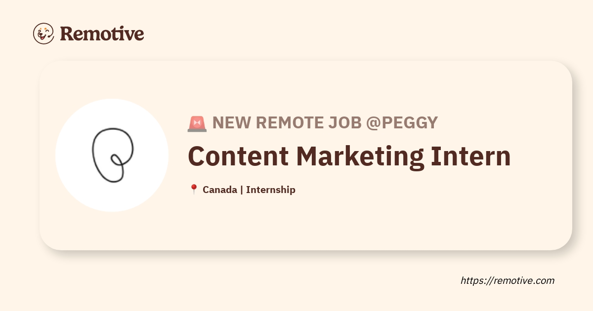Click blank area of the job card
Image resolution: width=593 pixels, height=311 pixels.
395,222
